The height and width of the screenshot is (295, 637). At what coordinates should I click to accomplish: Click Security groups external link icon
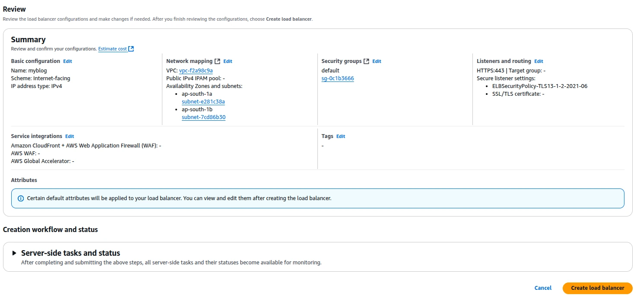(366, 61)
